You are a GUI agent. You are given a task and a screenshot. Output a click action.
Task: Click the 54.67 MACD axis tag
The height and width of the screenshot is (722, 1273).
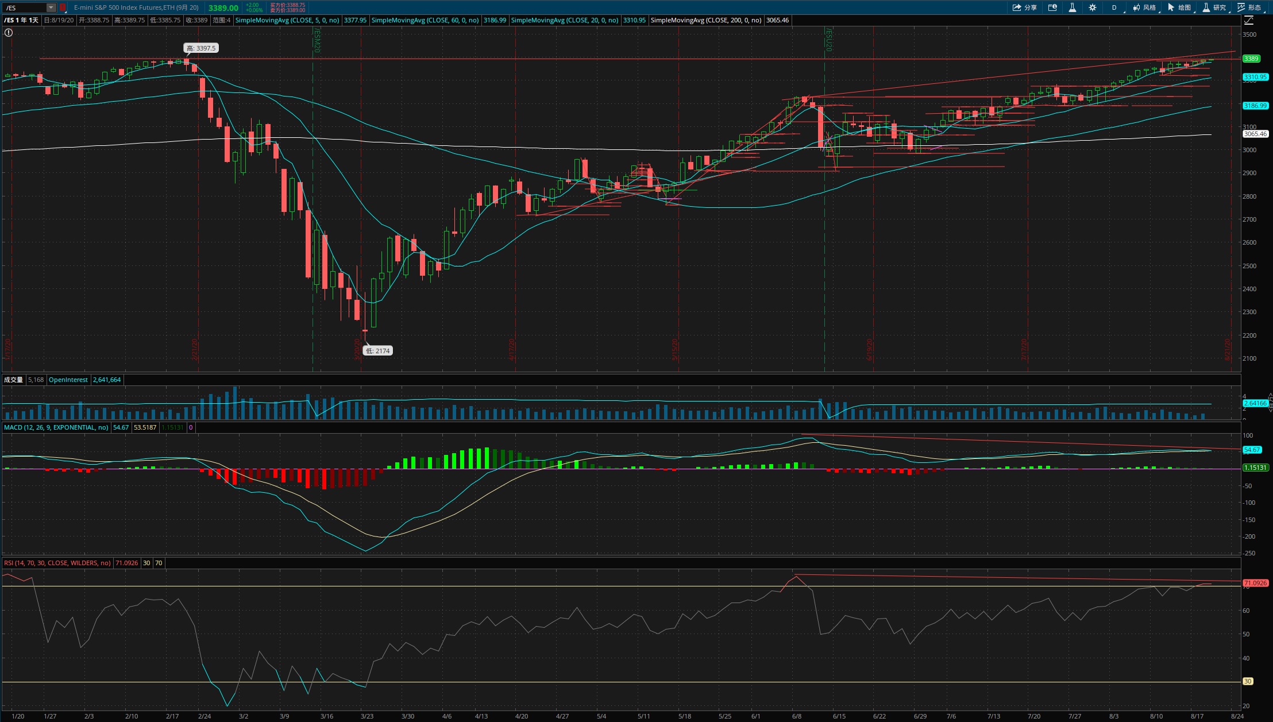click(1252, 450)
